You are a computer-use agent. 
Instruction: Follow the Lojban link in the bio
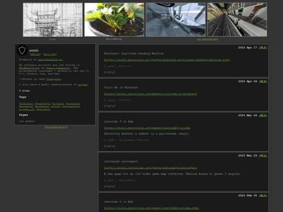click(x=83, y=85)
